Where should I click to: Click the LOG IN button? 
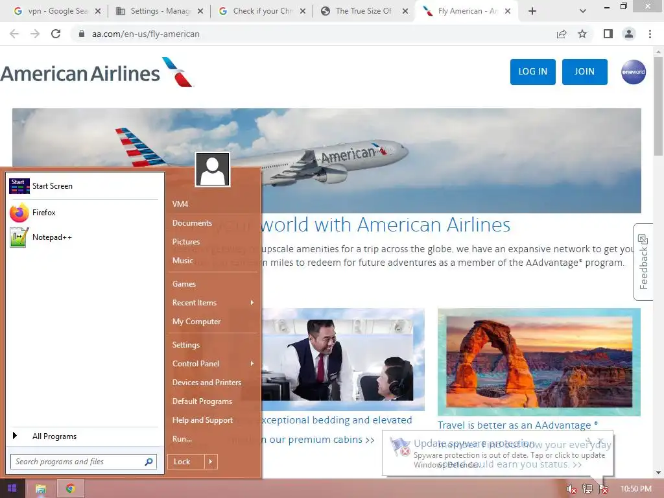pyautogui.click(x=533, y=72)
